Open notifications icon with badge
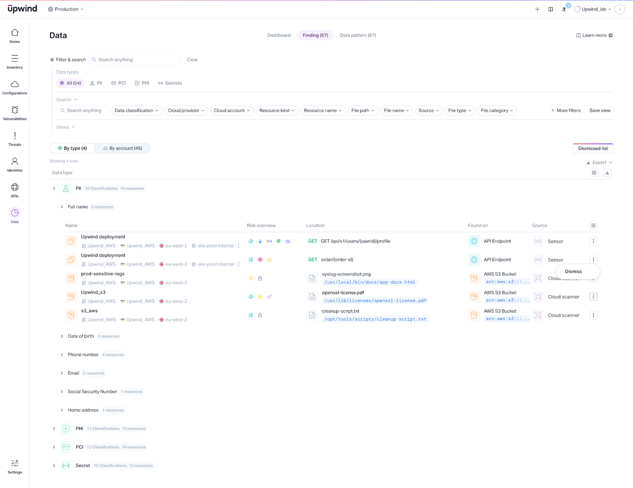The image size is (633, 488). pos(564,9)
